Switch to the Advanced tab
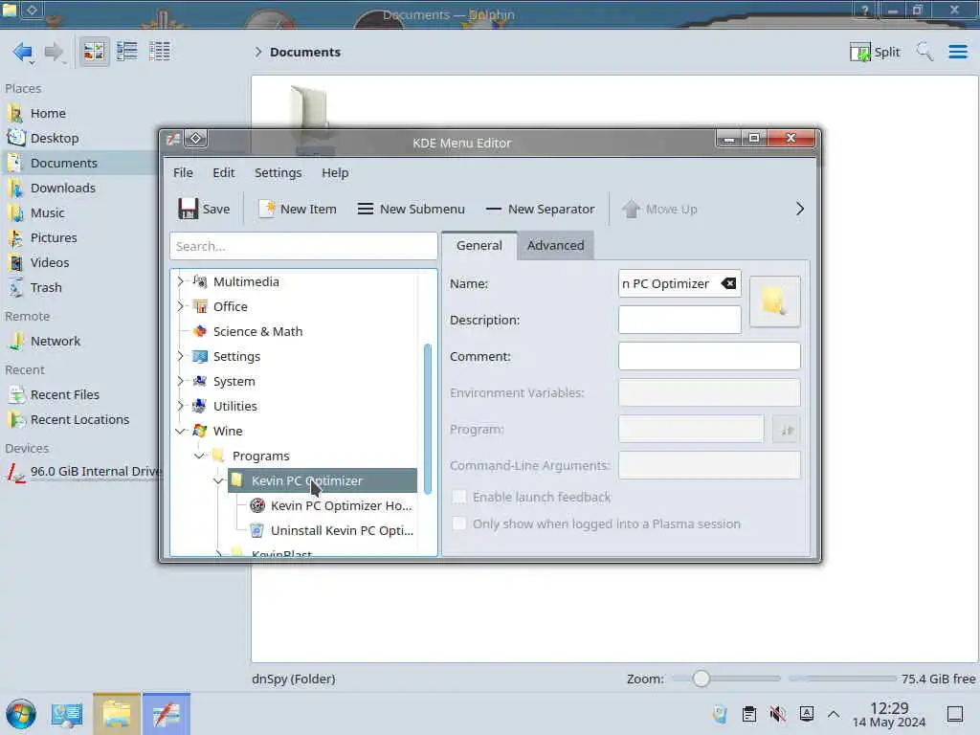Screen dimensions: 980x735 point(556,246)
